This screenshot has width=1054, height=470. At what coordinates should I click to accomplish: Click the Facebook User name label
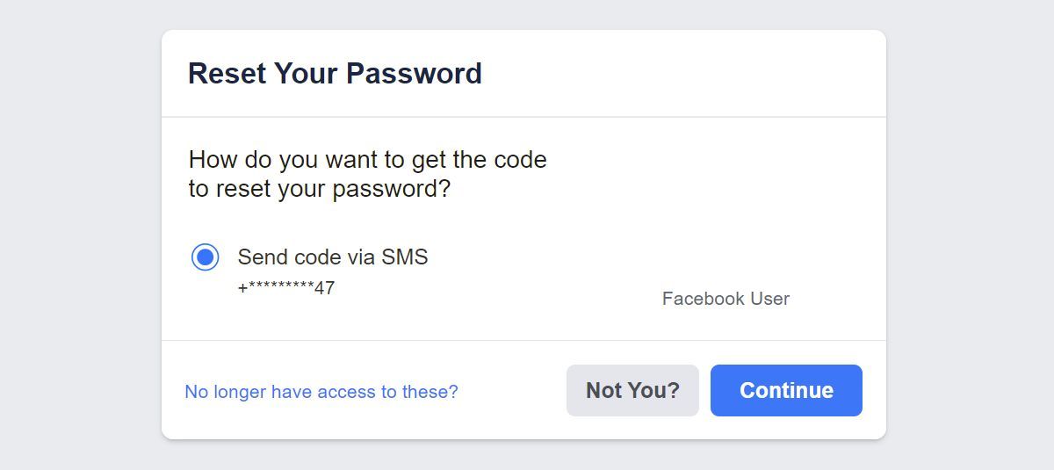[x=726, y=299]
